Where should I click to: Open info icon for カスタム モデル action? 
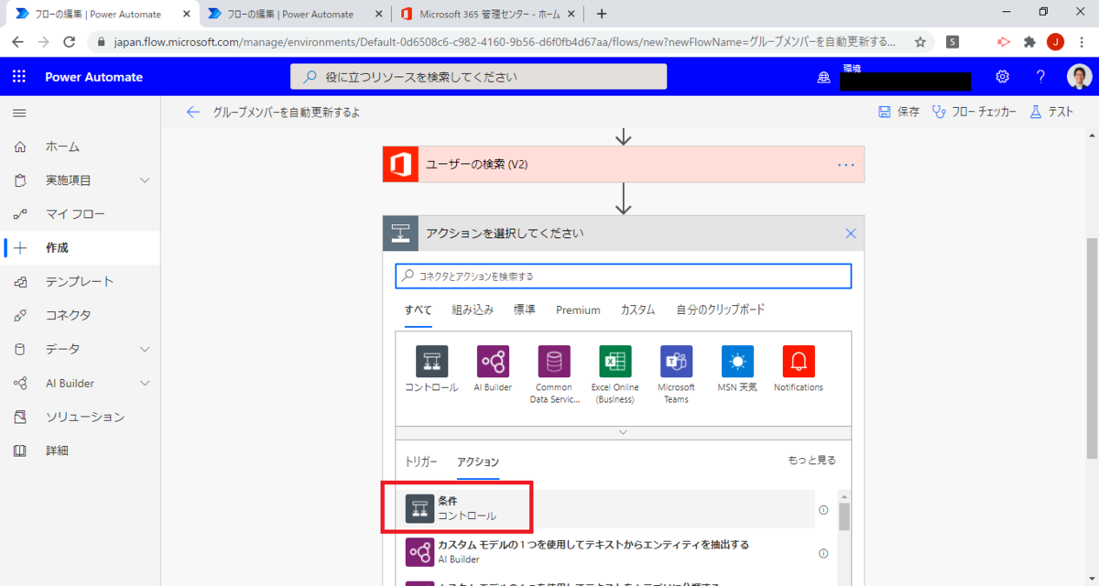pyautogui.click(x=822, y=553)
